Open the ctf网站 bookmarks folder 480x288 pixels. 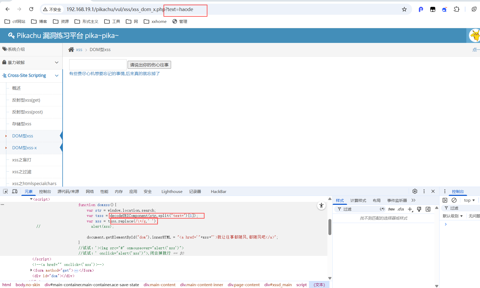click(15, 21)
